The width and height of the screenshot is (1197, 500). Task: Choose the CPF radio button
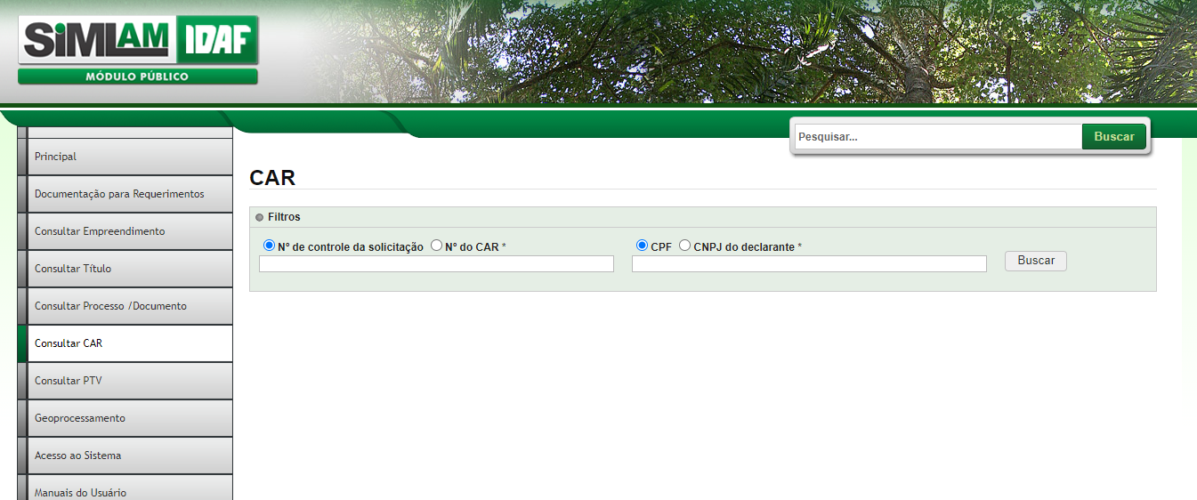point(642,246)
